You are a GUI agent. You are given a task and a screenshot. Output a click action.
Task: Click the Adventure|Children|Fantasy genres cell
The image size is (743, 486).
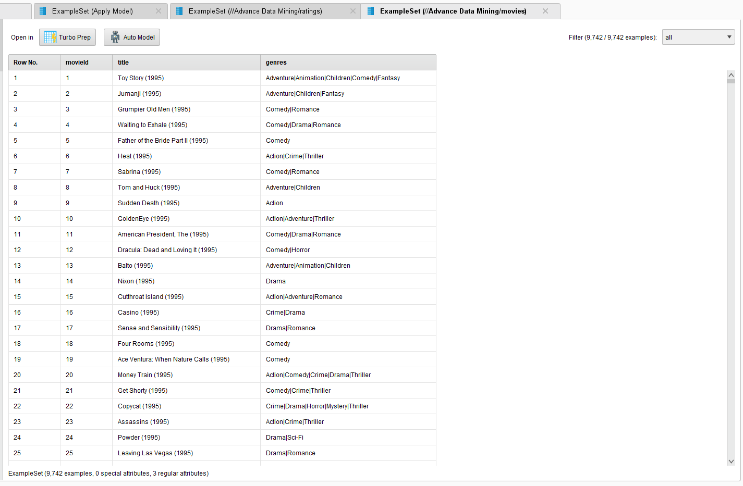click(x=348, y=94)
